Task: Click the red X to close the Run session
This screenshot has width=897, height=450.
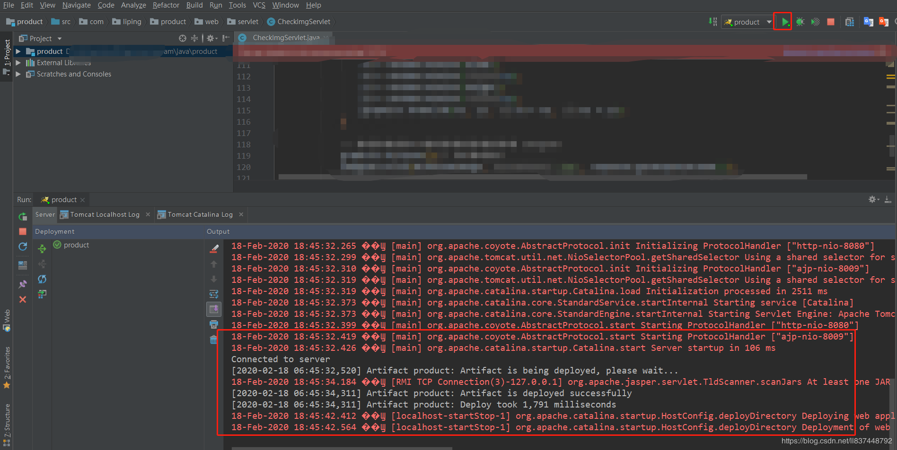Action: pyautogui.click(x=23, y=299)
